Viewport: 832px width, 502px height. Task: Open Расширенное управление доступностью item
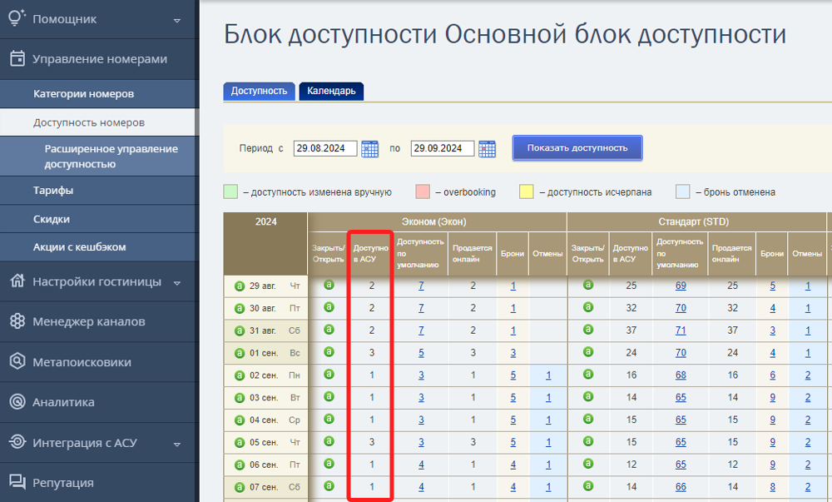pos(98,157)
